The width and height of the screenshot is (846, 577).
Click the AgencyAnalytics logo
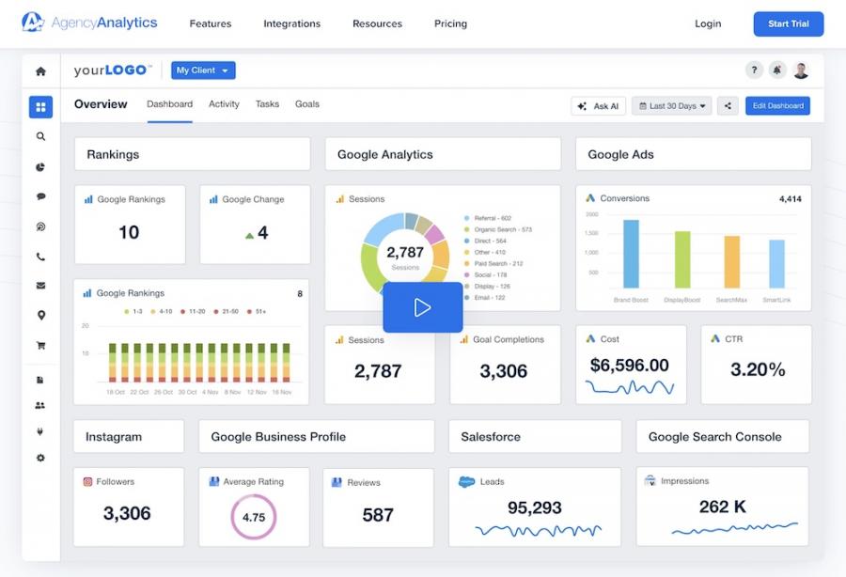[x=89, y=23]
